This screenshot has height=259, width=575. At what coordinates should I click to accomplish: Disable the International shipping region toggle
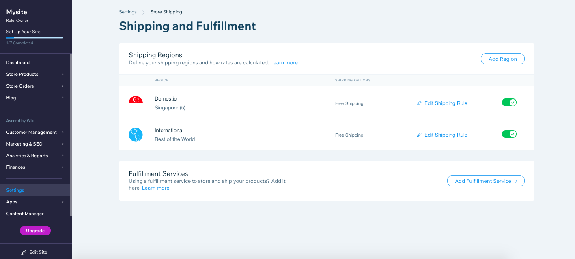click(x=509, y=134)
